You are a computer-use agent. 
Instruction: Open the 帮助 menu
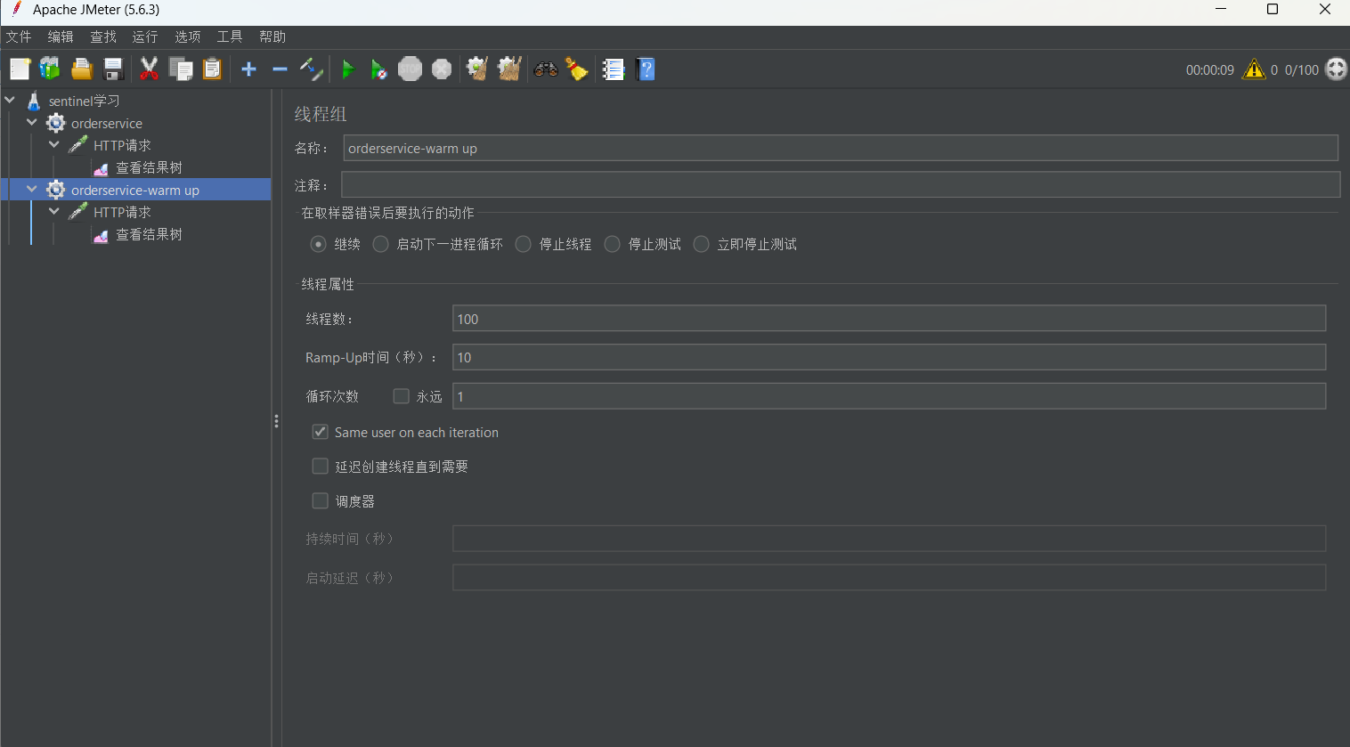pyautogui.click(x=272, y=37)
